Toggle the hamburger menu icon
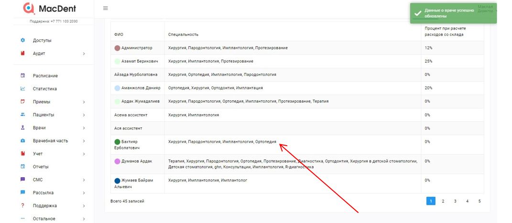The image size is (512, 223). [106, 8]
